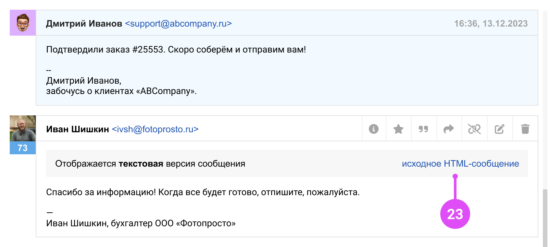
Task: Click the support@abcompany.ru email address
Action: click(178, 24)
